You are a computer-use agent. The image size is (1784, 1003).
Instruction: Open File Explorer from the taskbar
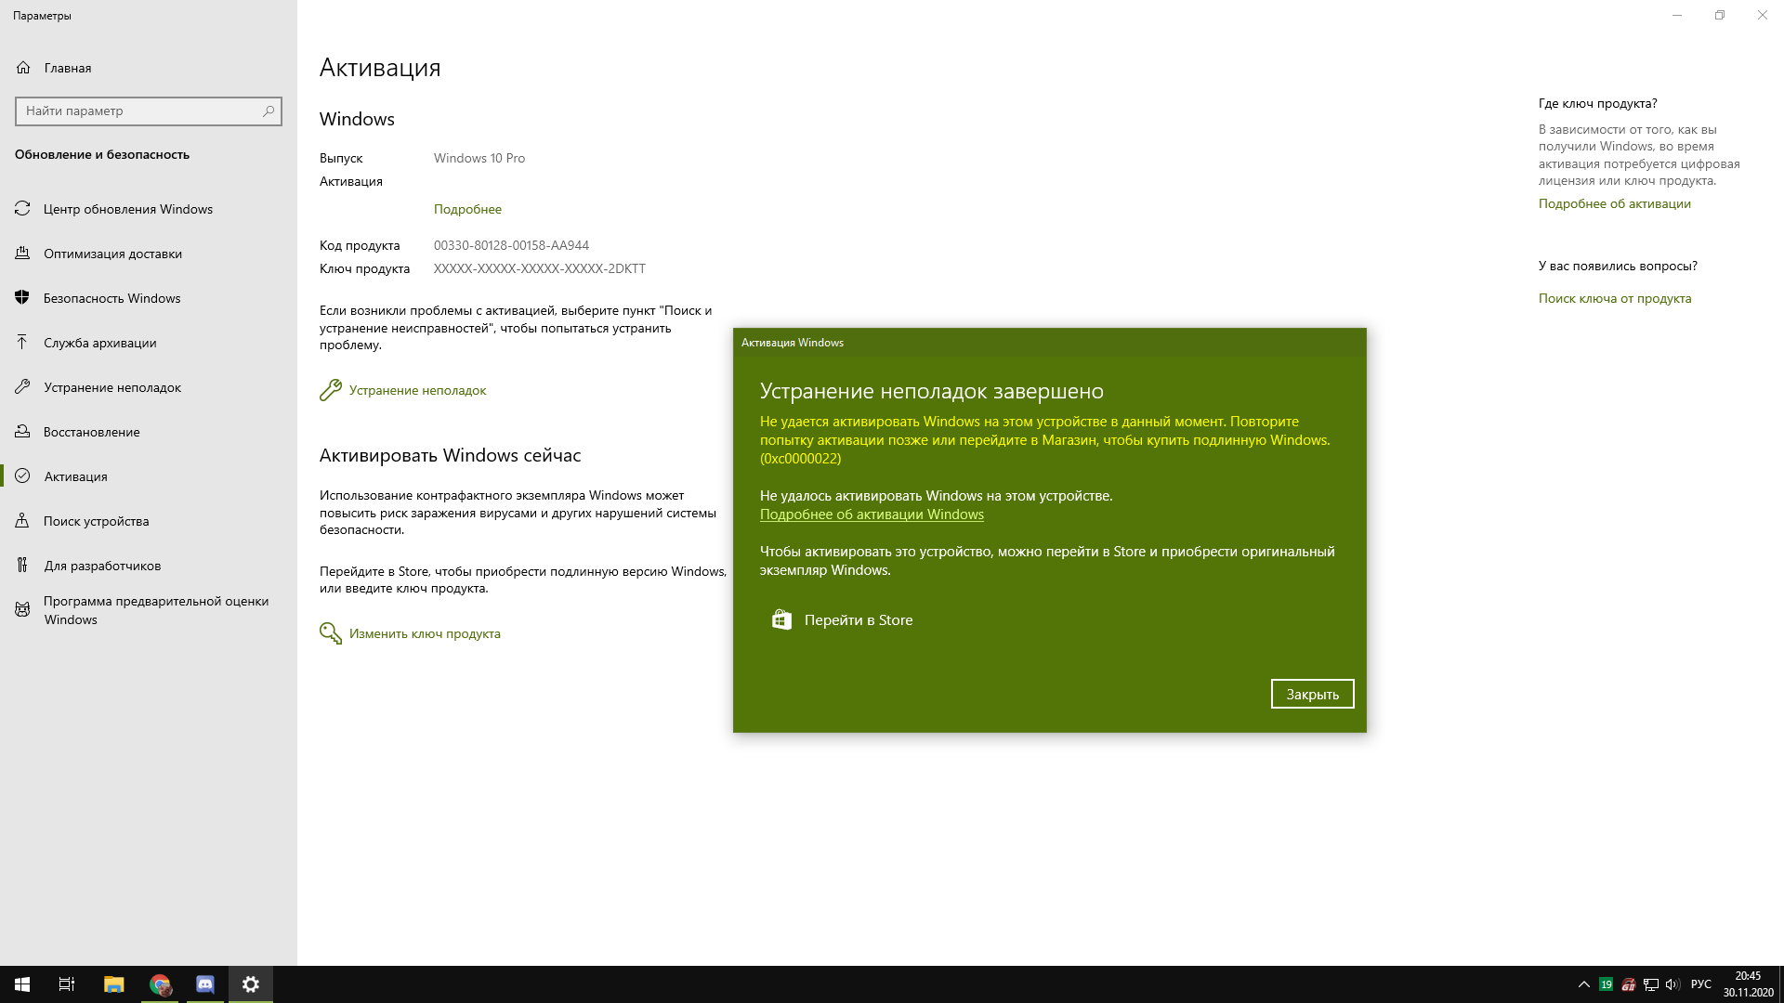click(x=113, y=984)
